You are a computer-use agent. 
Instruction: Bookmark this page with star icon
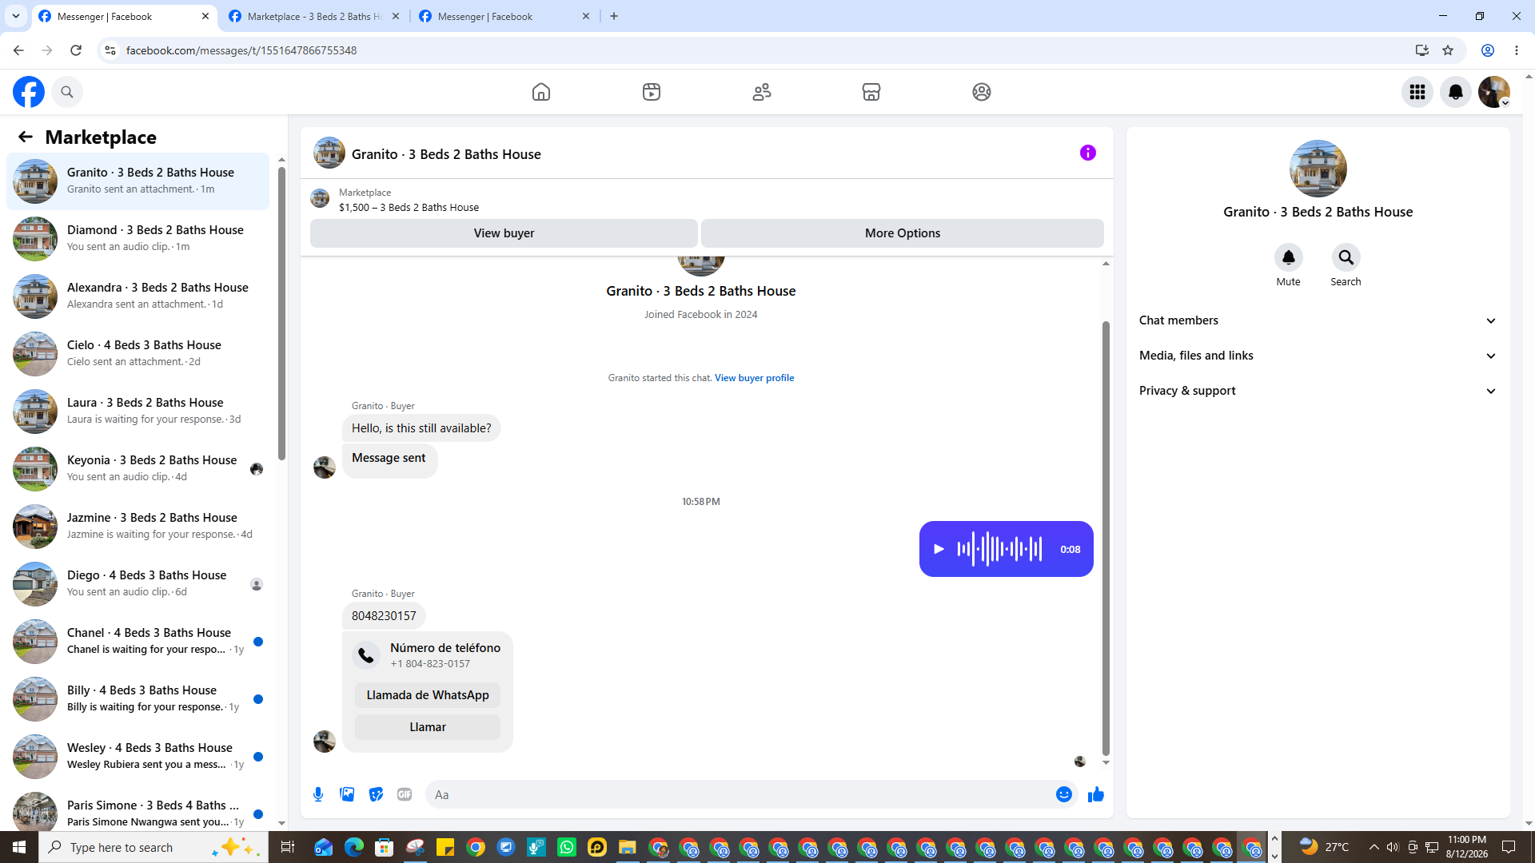1448,50
